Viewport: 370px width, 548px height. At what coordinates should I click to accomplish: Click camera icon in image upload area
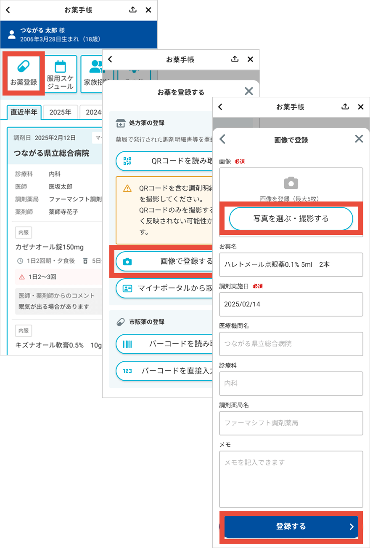click(x=291, y=183)
